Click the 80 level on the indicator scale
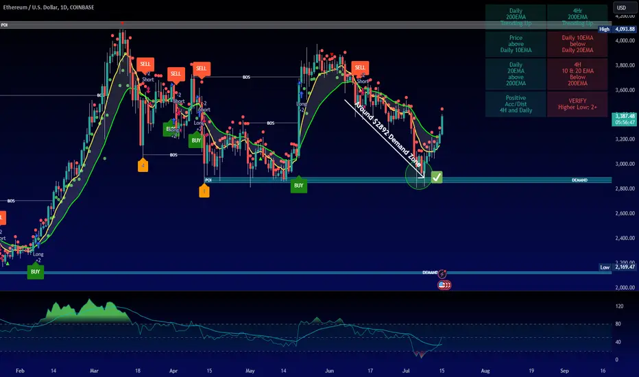Viewport: 639px width, 377px height. (x=618, y=324)
